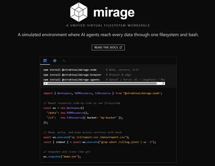The height and width of the screenshot is (166, 215).
Task: Click the 'A simulated environment where AI agents' tagline
Action: pos(108,35)
